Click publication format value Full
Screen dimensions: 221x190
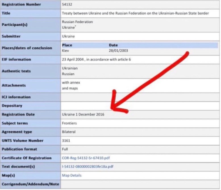tap(65, 149)
